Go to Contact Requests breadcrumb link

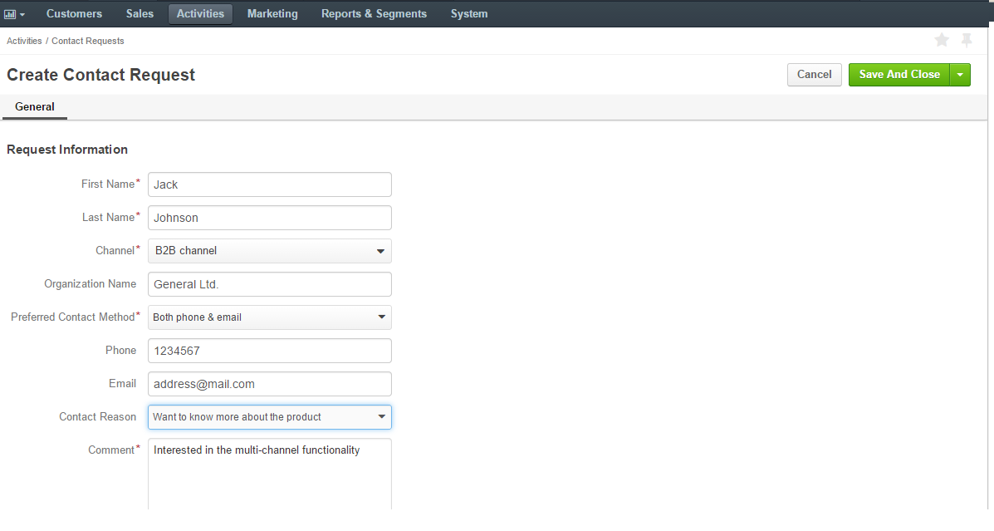87,42
